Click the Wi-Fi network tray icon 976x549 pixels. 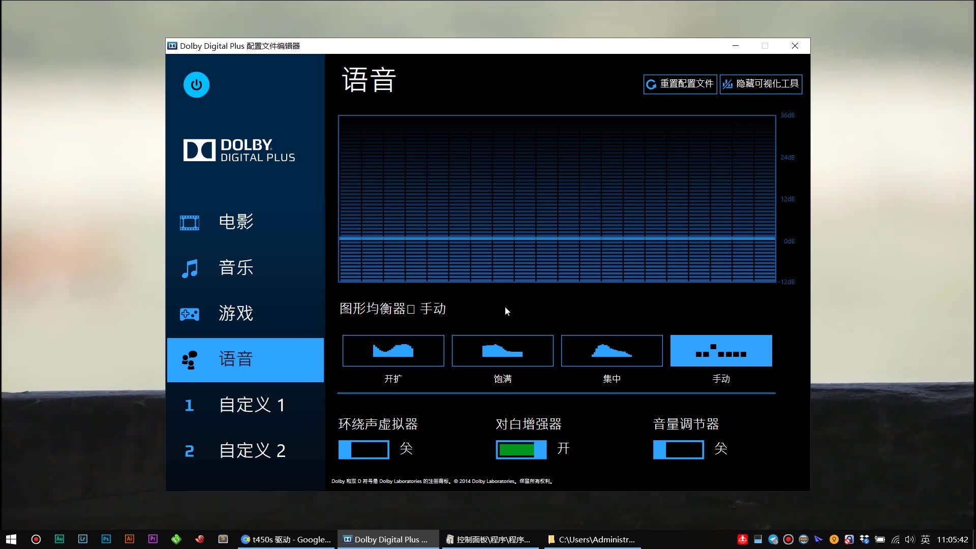click(x=896, y=539)
